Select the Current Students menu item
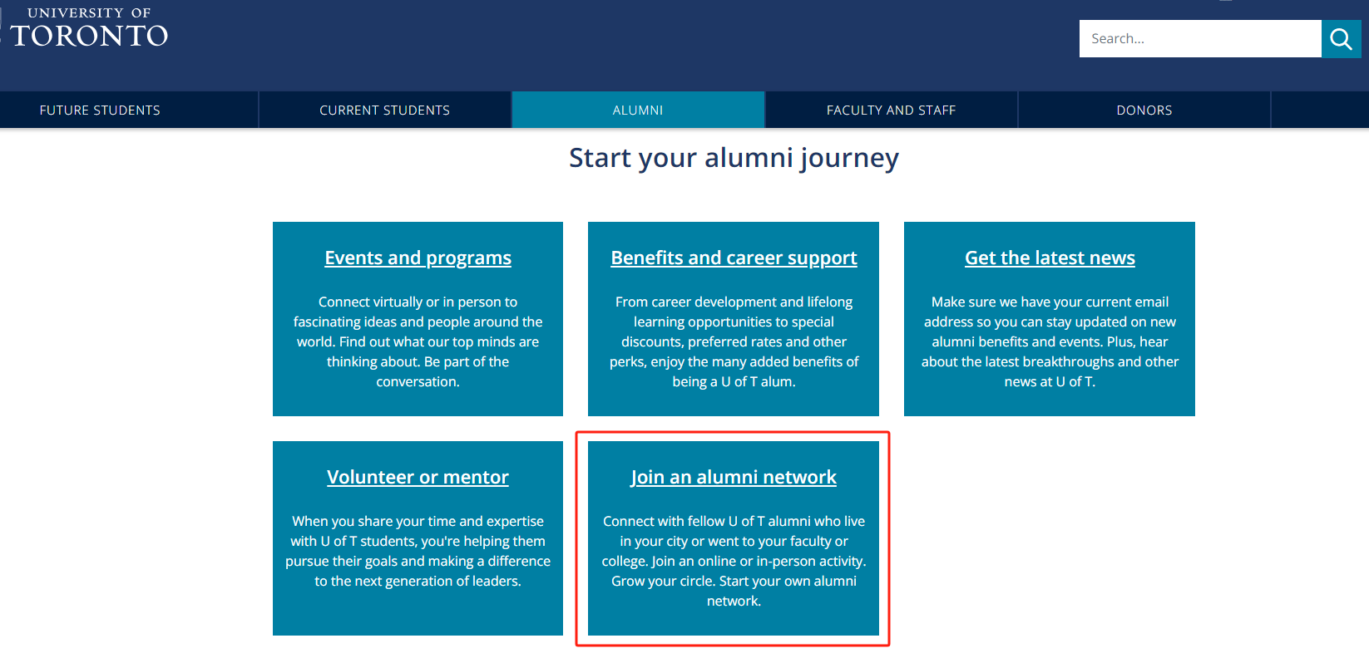Viewport: 1369px width, 653px height. pyautogui.click(x=385, y=110)
